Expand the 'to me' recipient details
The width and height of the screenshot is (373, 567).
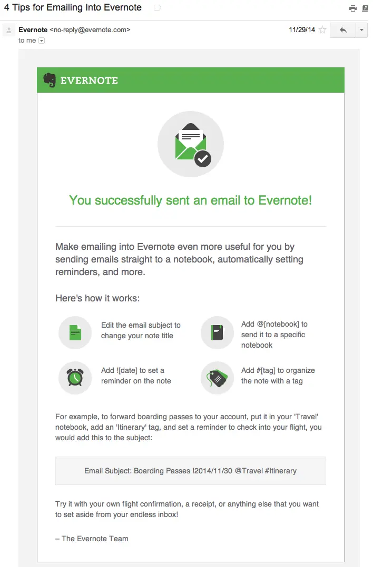coord(41,40)
